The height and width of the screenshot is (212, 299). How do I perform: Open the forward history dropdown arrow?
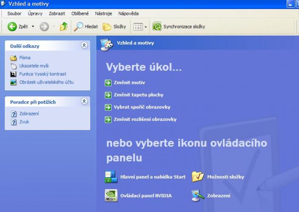[54, 26]
